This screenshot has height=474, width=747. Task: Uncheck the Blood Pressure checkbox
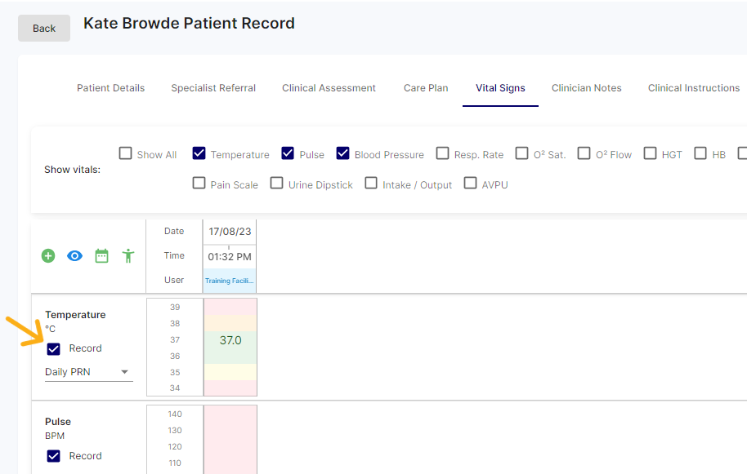click(342, 153)
